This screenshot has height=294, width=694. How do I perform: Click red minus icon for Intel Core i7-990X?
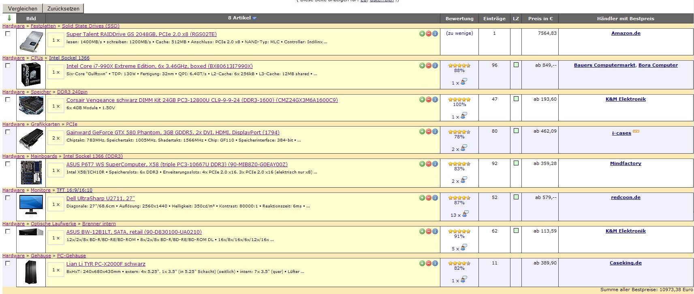429,66
